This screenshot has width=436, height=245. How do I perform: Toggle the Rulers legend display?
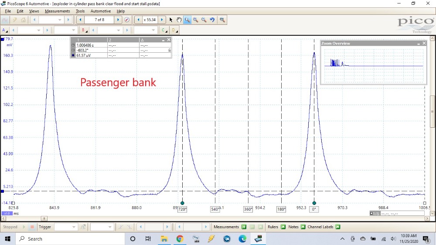pyautogui.click(x=283, y=227)
